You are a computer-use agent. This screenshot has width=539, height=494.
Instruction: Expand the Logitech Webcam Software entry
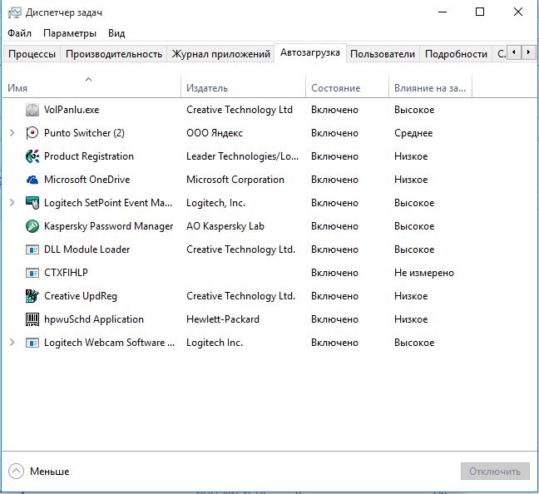[x=12, y=343]
